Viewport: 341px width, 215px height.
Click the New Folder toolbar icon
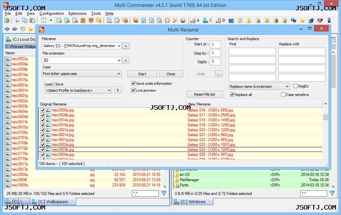(99, 20)
